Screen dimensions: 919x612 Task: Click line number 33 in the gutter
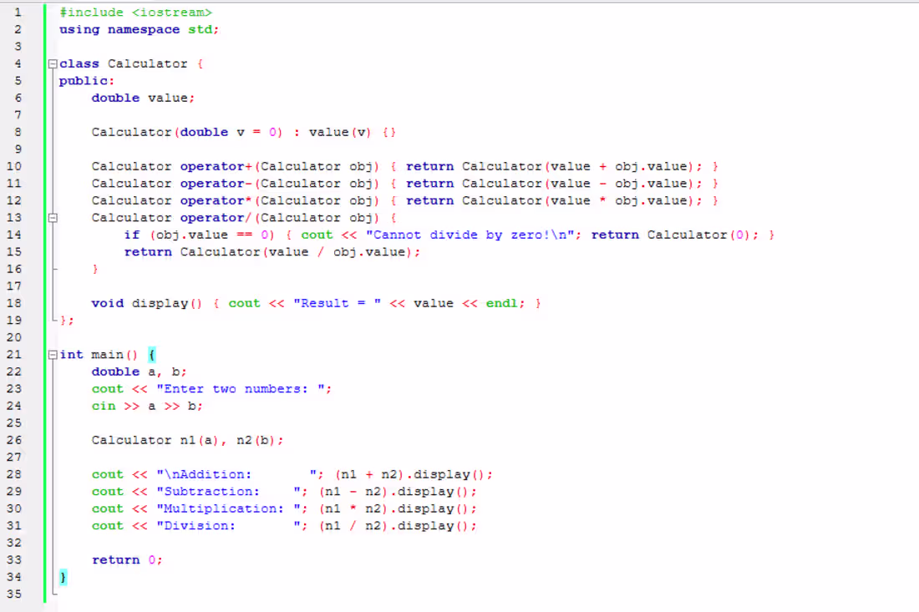coord(14,560)
